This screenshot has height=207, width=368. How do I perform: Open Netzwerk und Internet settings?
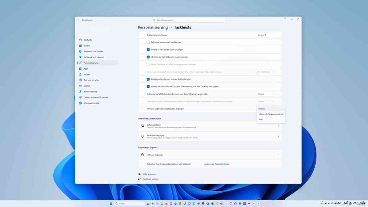pyautogui.click(x=97, y=57)
